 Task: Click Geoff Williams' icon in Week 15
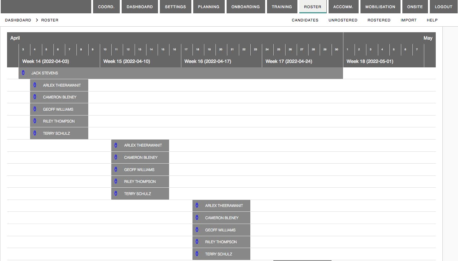tap(116, 170)
